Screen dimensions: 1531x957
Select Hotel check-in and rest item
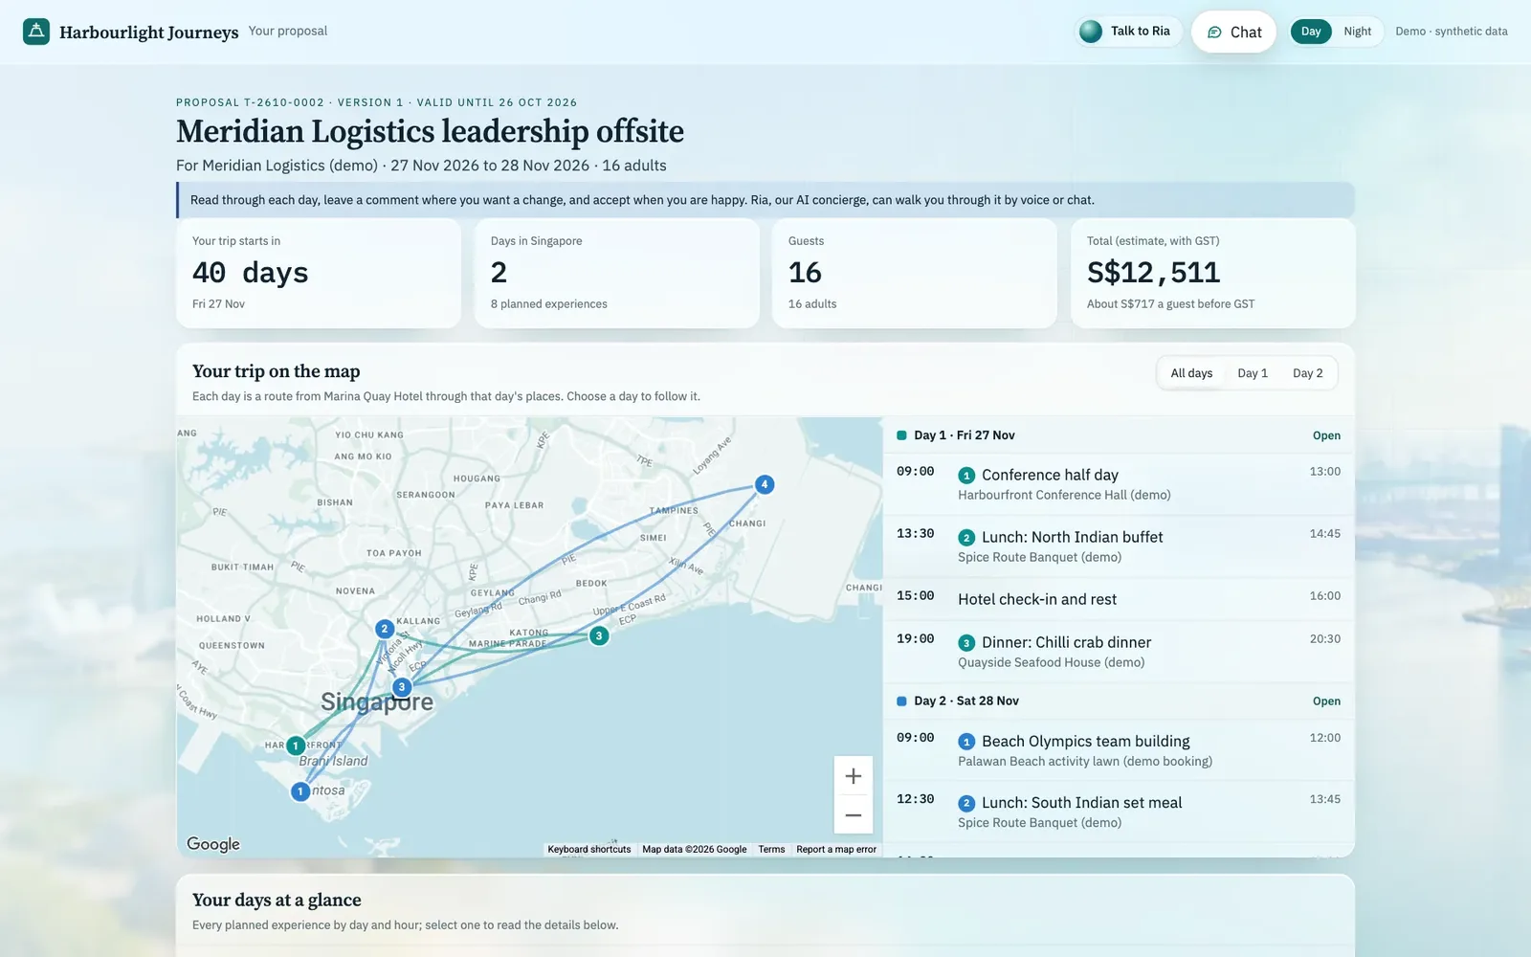pos(1118,599)
